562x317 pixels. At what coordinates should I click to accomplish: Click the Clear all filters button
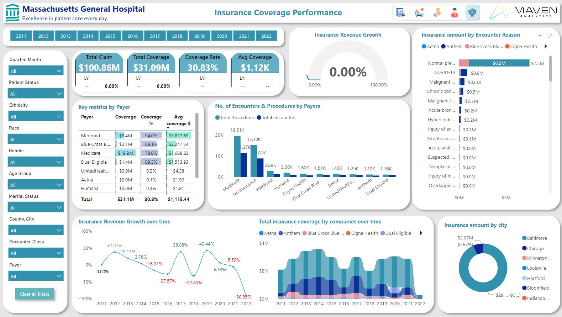click(35, 294)
